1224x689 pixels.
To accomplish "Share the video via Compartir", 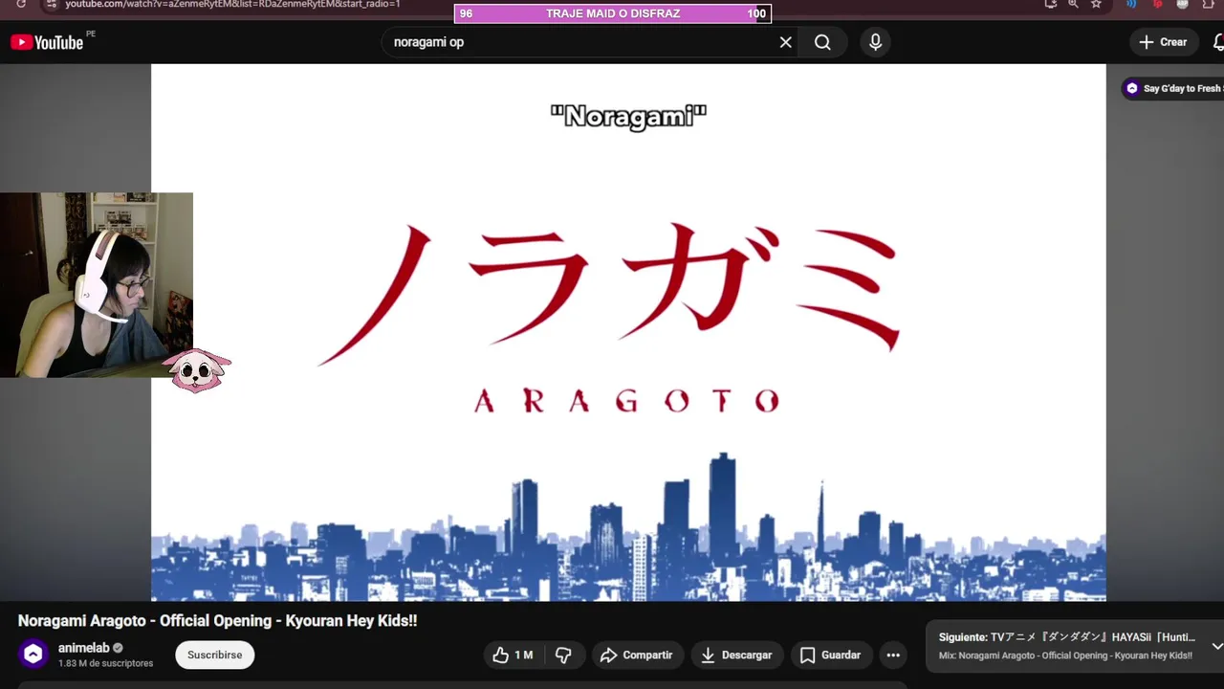I will coord(638,656).
